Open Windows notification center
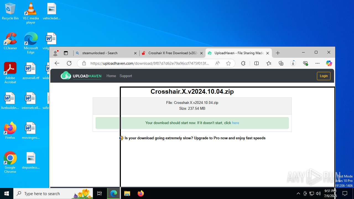The image size is (354, 199). pyautogui.click(x=345, y=193)
